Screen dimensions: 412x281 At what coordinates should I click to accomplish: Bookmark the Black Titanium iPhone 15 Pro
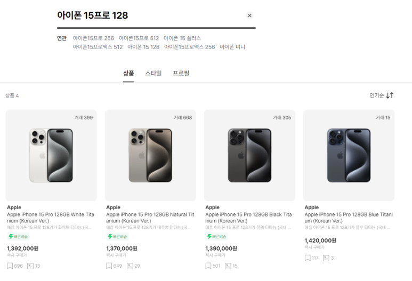pos(208,266)
